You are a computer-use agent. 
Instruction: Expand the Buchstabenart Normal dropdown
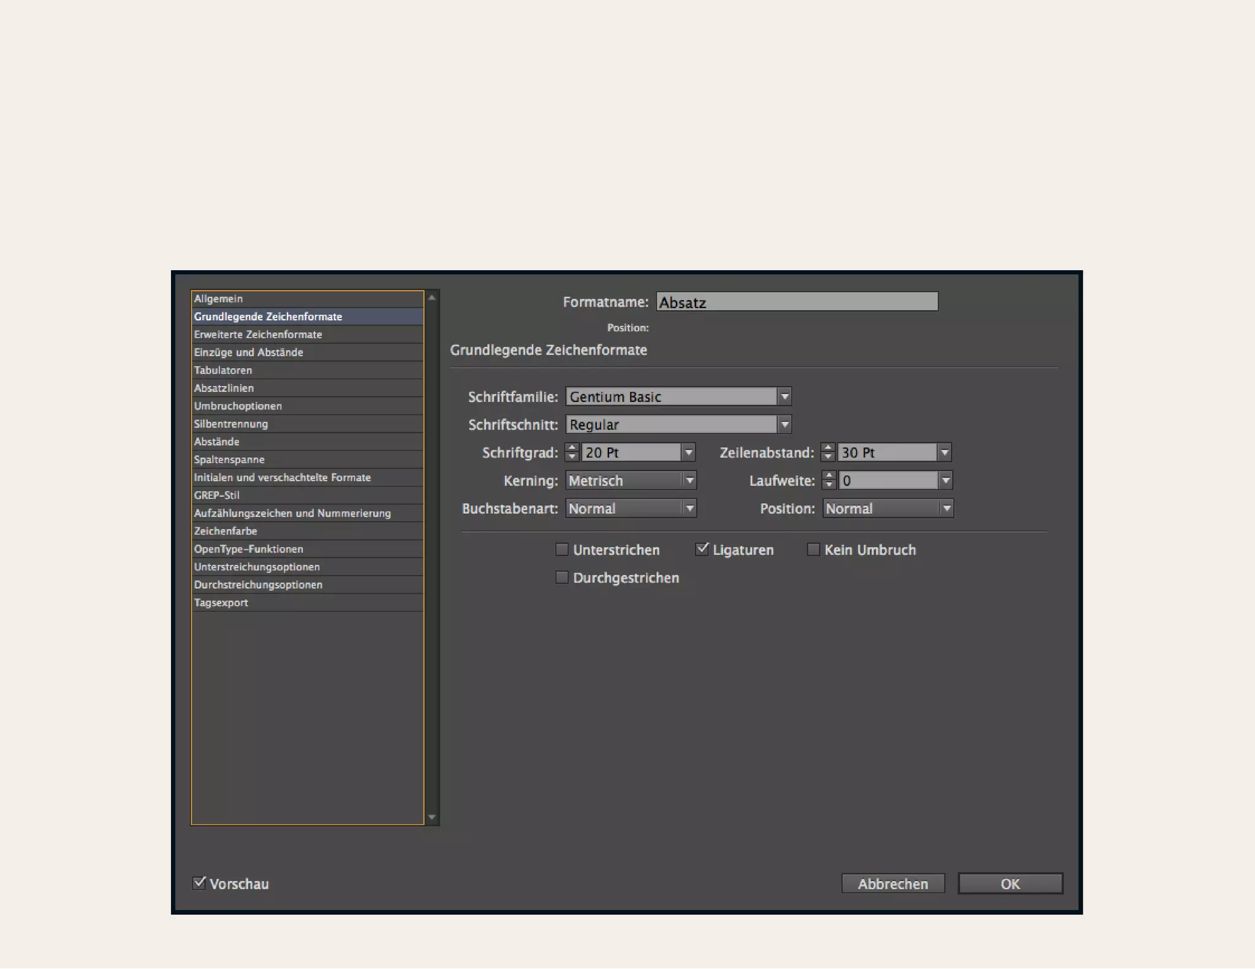point(689,508)
